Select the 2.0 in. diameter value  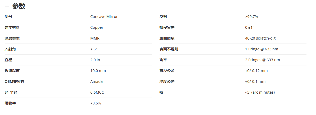[x=96, y=60]
